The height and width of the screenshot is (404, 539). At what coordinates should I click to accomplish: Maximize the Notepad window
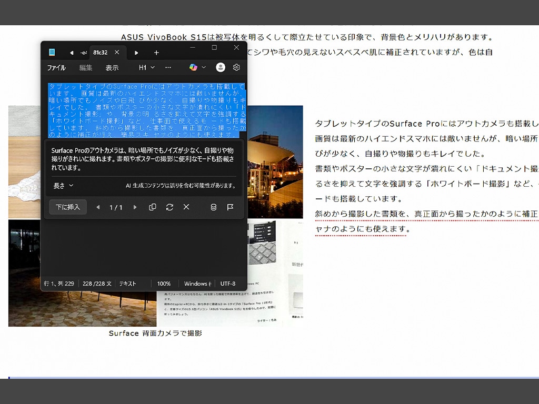pos(214,47)
